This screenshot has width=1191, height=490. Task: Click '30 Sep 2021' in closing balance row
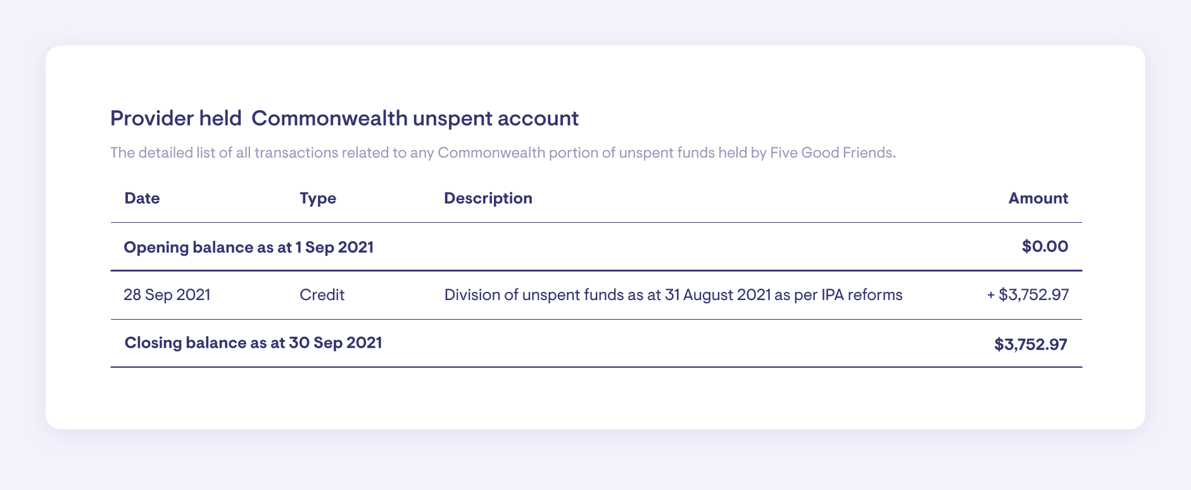(x=336, y=343)
